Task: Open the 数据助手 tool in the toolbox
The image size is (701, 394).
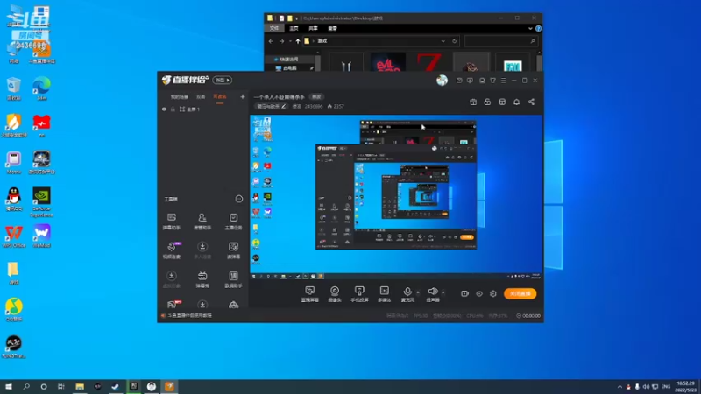Action: (233, 279)
